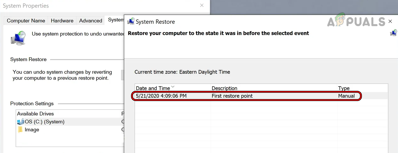Click the system protection computer icon
Image resolution: width=398 pixels, height=153 pixels.
[18, 38]
